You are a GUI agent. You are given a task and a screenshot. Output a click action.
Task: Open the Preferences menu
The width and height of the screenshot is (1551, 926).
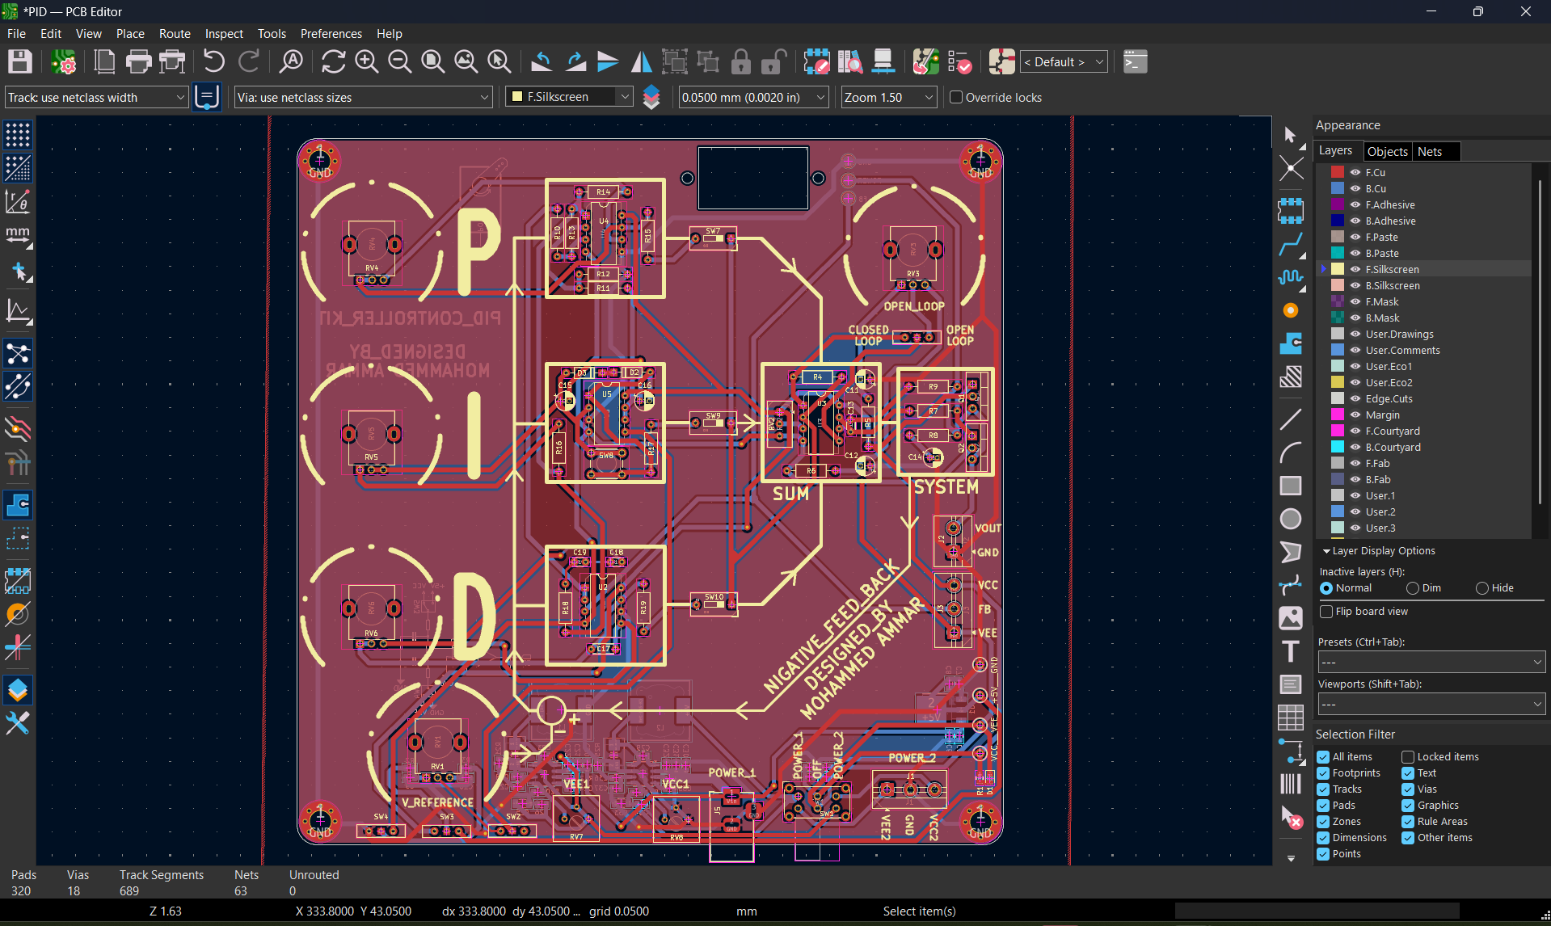(x=331, y=33)
